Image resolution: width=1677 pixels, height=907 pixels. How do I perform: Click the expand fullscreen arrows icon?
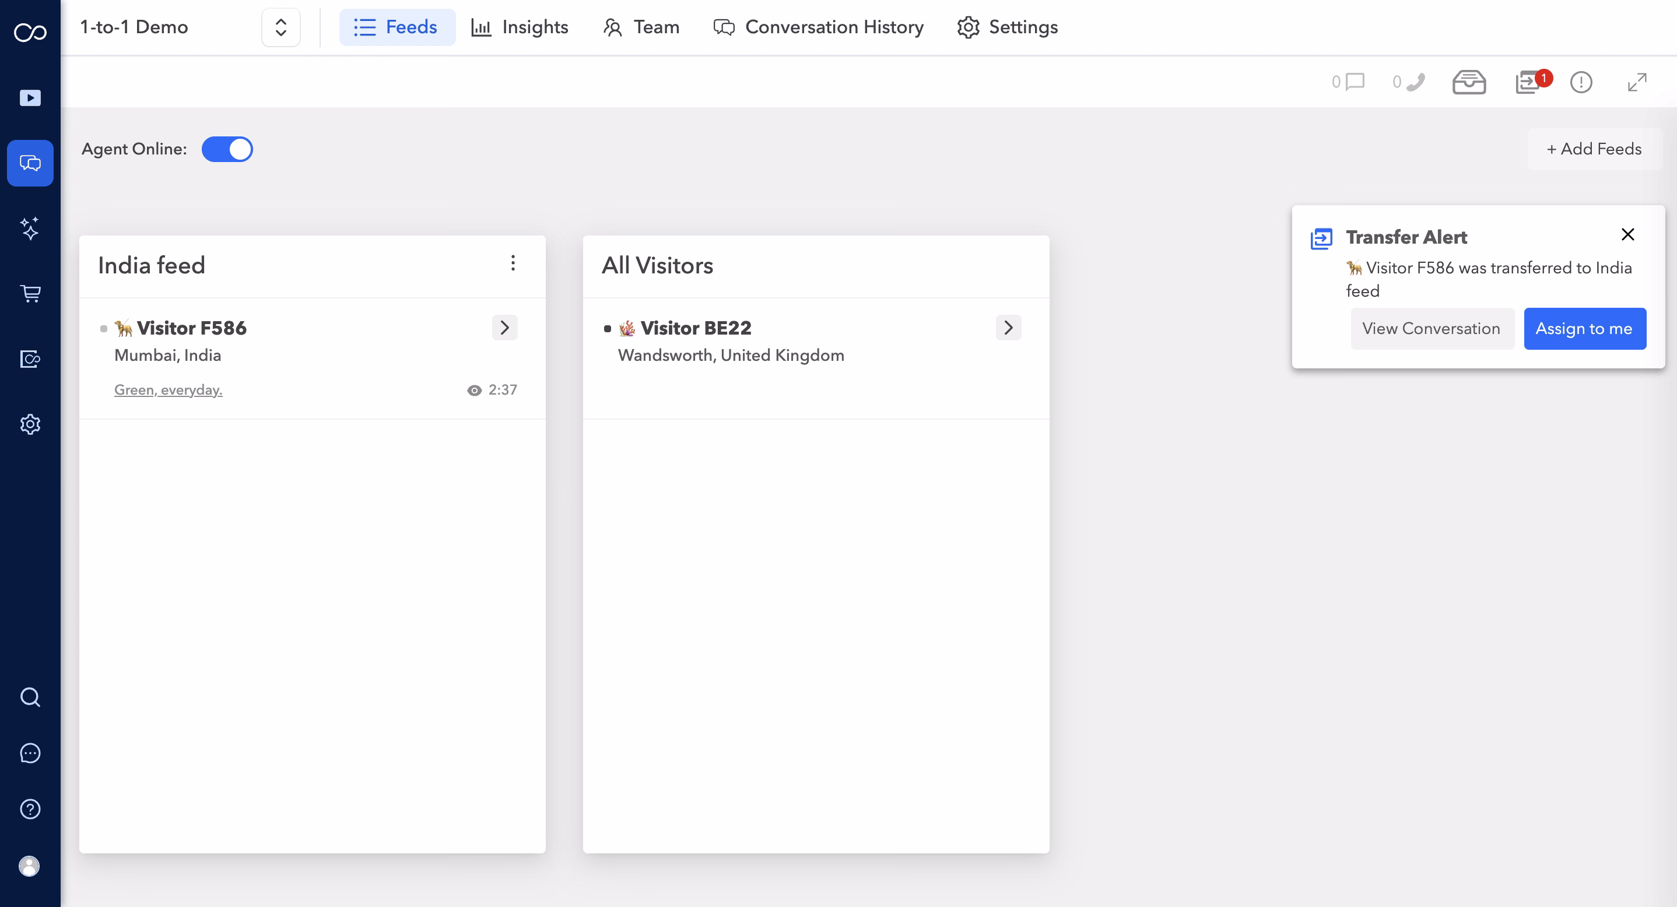pos(1637,82)
